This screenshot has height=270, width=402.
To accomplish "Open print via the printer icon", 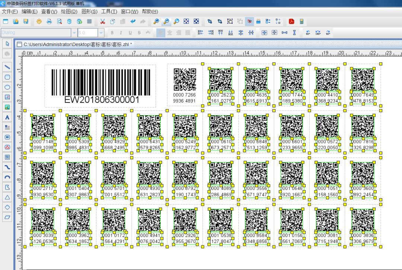I will point(49,22).
